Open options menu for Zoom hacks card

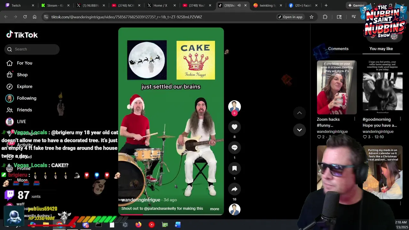354,119
